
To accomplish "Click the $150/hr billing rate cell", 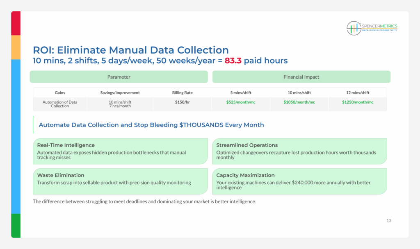I will point(183,102).
